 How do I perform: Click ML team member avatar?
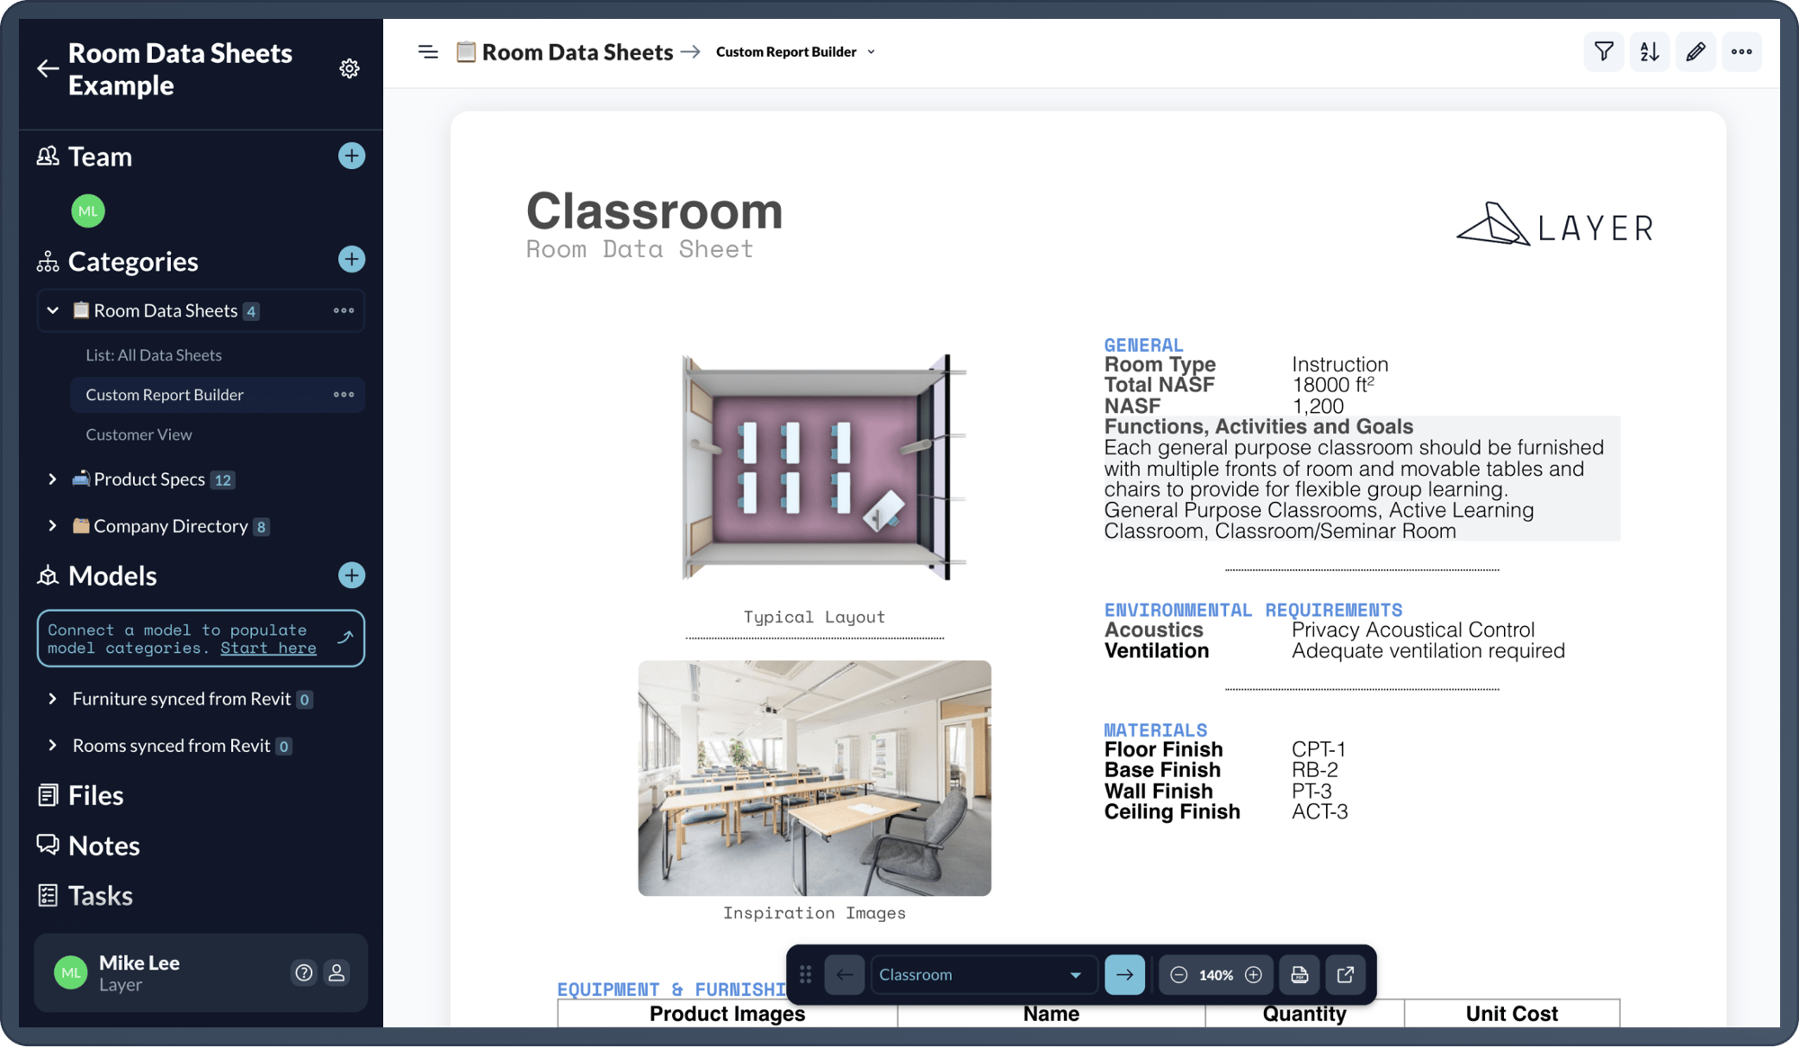pos(87,211)
